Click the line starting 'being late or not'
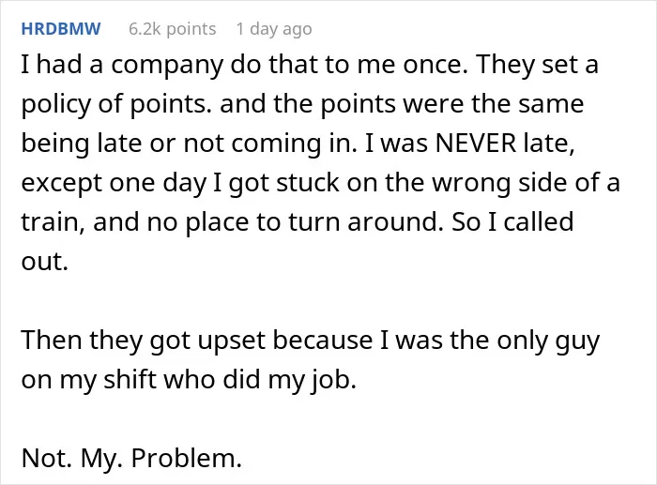This screenshot has height=485, width=657. pyautogui.click(x=298, y=144)
